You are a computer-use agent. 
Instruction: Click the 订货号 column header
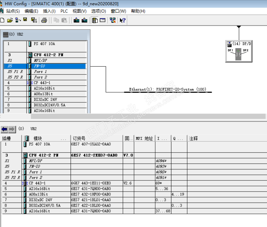point(97,138)
